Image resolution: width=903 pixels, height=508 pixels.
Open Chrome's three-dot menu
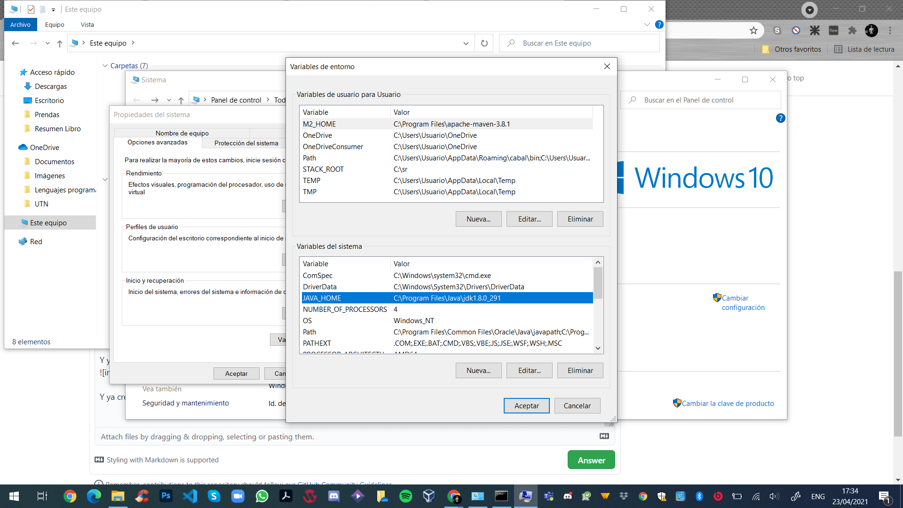point(890,31)
